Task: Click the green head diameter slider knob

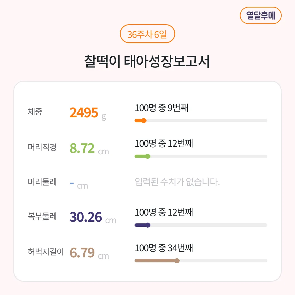Action: click(148, 156)
